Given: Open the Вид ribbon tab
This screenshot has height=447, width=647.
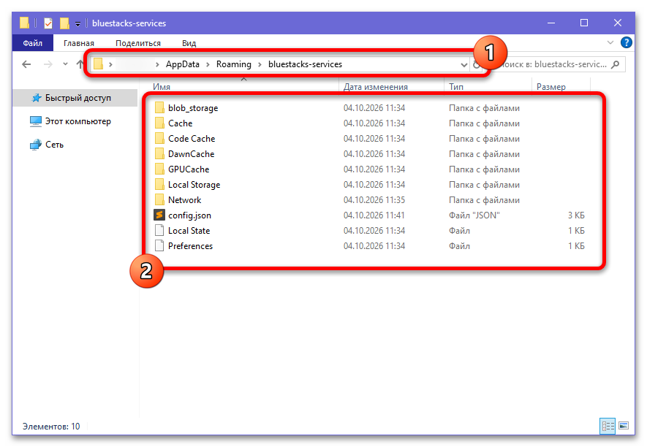Looking at the screenshot, I should [189, 43].
